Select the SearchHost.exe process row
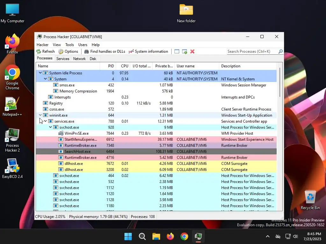Image resolution: width=326 pixels, height=244 pixels. pyautogui.click(x=156, y=151)
